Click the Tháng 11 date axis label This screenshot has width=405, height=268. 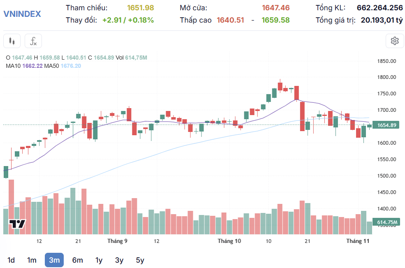coord(358,241)
